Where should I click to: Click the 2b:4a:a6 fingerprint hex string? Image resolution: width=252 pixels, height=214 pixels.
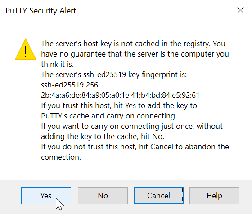click(120, 95)
